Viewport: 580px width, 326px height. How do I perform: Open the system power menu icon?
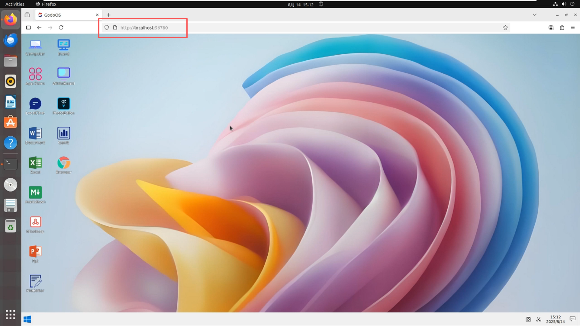pyautogui.click(x=572, y=4)
